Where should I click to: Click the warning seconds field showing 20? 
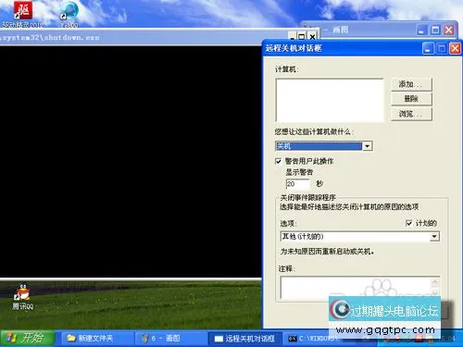[298, 184]
